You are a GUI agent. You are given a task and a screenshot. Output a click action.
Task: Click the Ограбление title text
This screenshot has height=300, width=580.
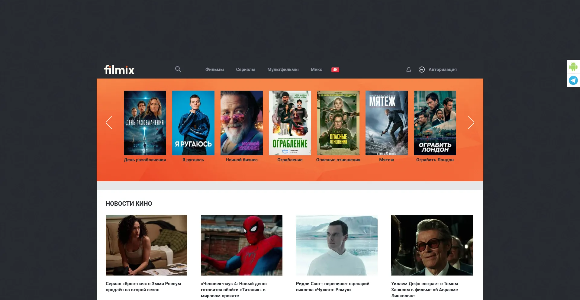point(290,160)
